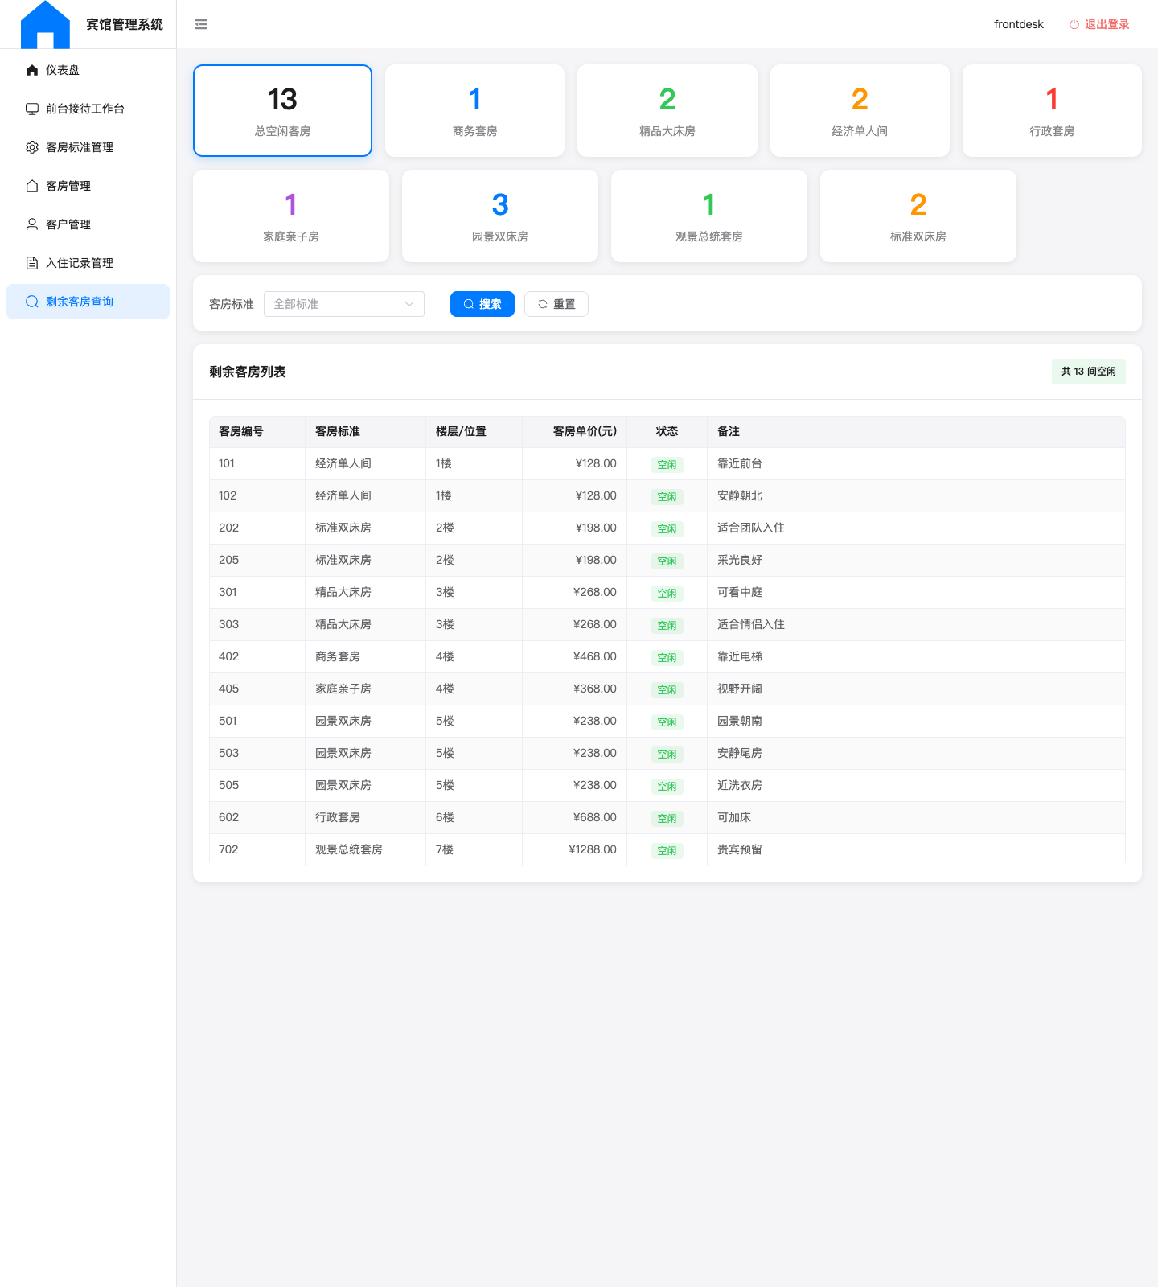The width and height of the screenshot is (1158, 1287).
Task: Select the 观景总统套房 stat card
Action: pyautogui.click(x=709, y=216)
